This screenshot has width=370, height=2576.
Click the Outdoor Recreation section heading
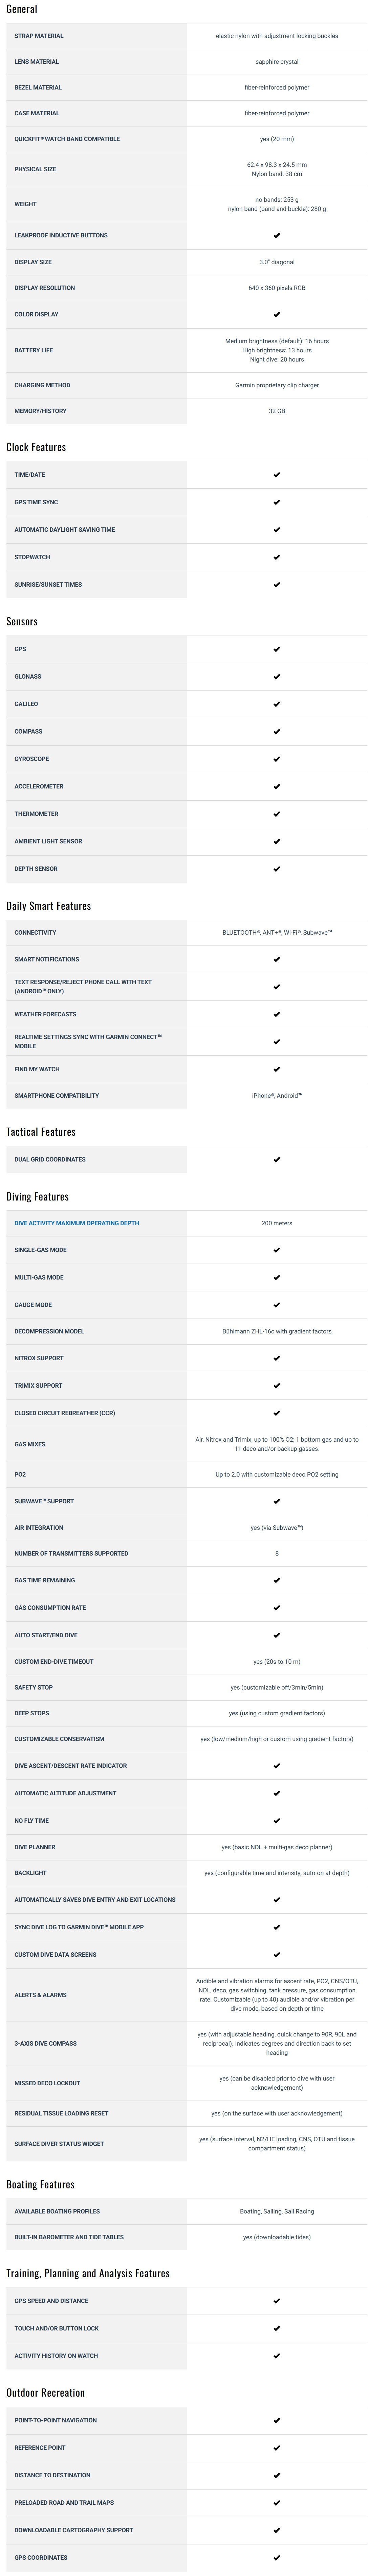(46, 2393)
